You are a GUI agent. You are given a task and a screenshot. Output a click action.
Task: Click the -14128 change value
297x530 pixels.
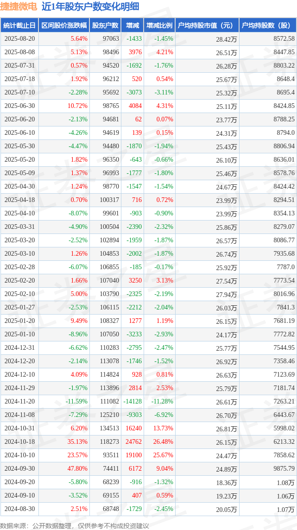click(x=133, y=402)
